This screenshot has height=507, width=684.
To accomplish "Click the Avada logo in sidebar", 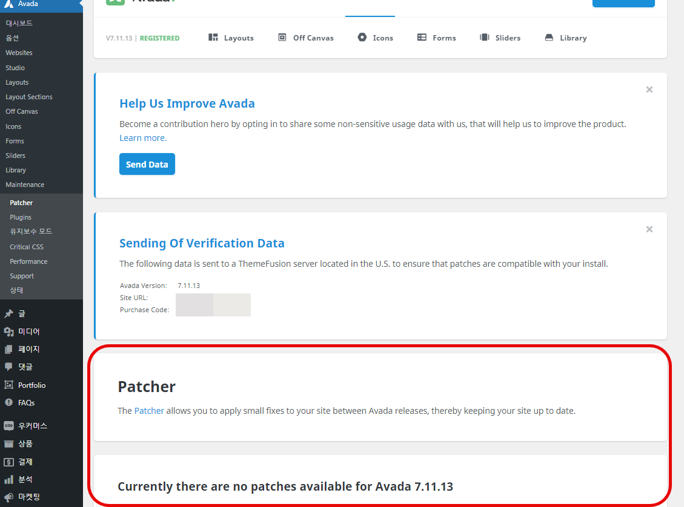I will 8,4.
